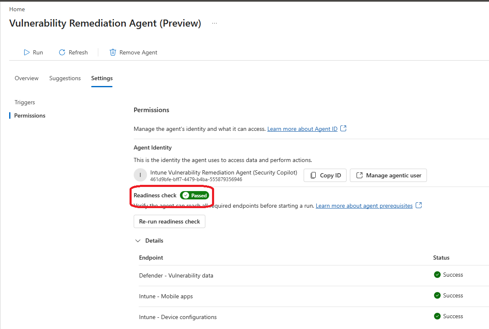Click the Success icon for Intune Mobile apps
The height and width of the screenshot is (329, 489).
[437, 295]
